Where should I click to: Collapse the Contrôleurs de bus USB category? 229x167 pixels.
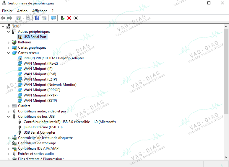pyautogui.click(x=9, y=117)
